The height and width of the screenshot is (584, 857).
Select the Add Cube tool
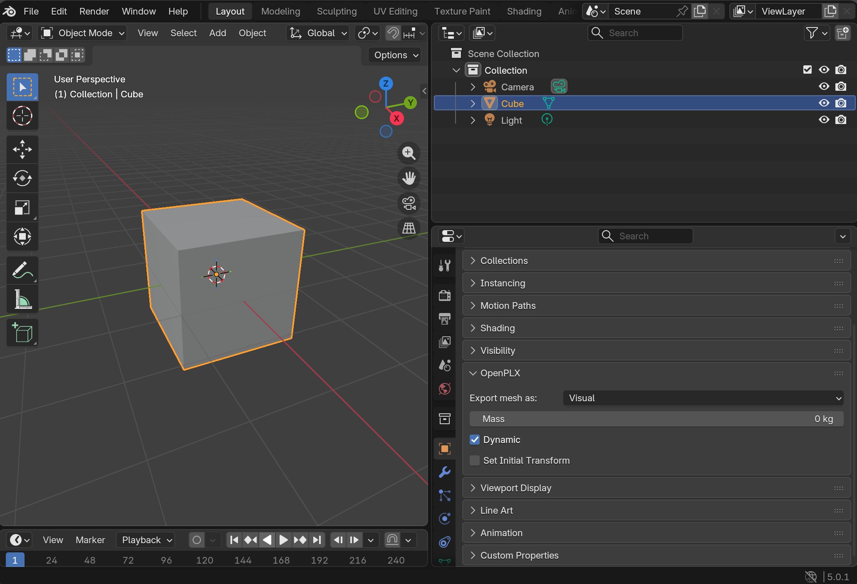[x=22, y=333]
